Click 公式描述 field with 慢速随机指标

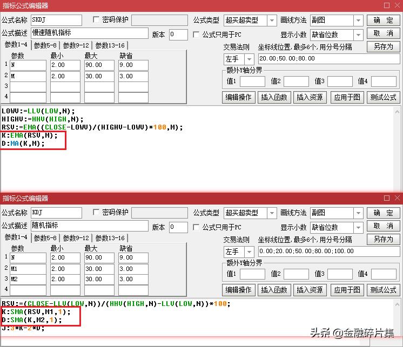pyautogui.click(x=90, y=33)
